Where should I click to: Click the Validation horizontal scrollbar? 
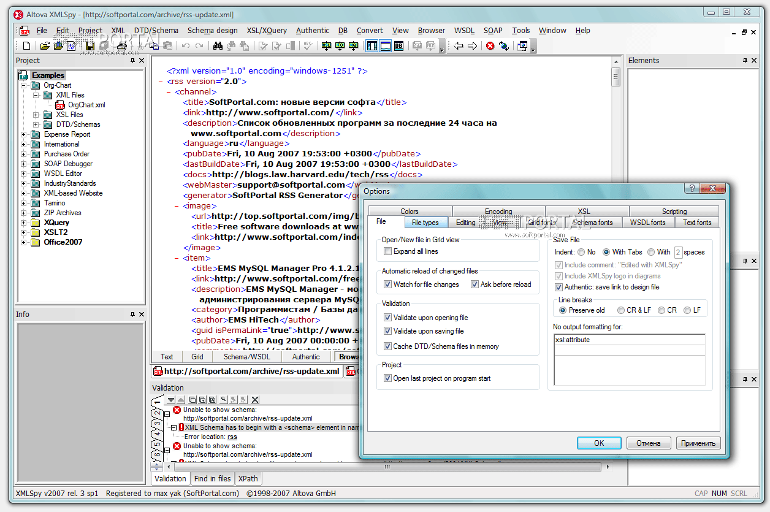[387, 467]
